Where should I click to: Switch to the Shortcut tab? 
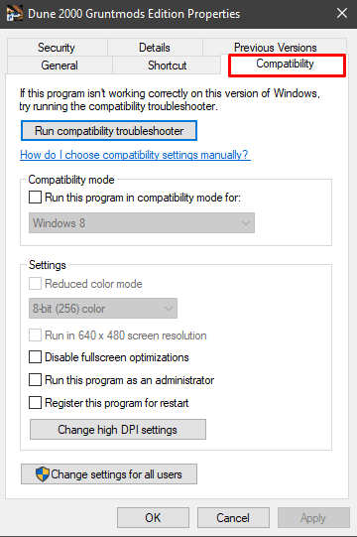pyautogui.click(x=167, y=66)
